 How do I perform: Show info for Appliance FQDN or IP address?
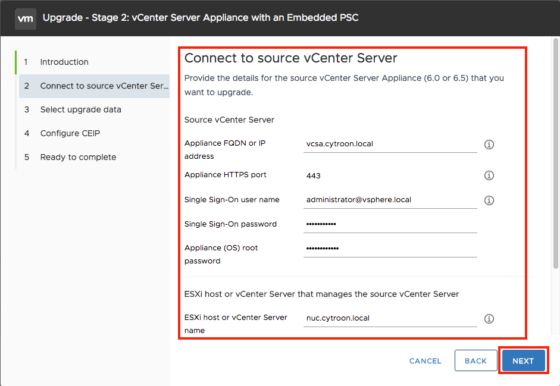489,145
